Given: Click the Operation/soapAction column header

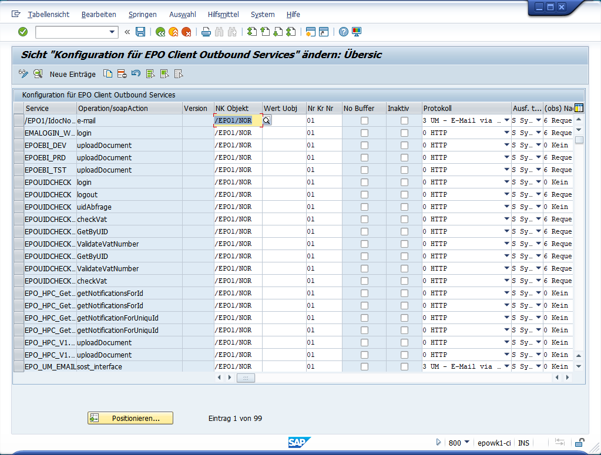Looking at the screenshot, I should [130, 109].
